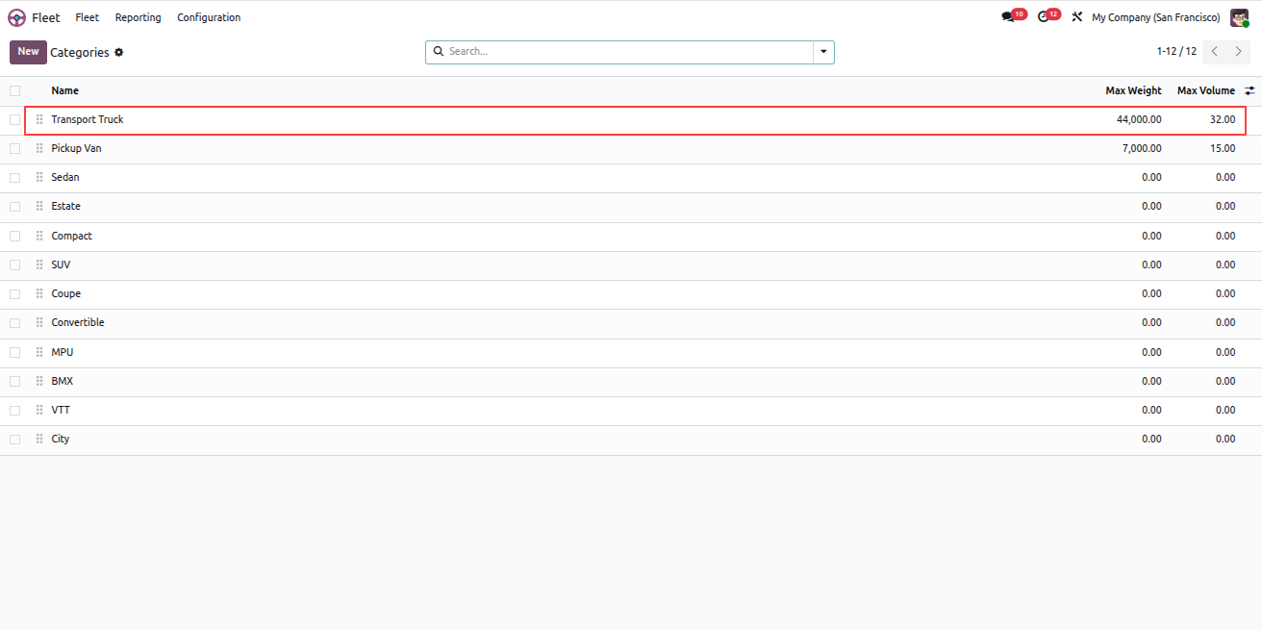Click the 44,000.00 max weight cell
This screenshot has width=1262, height=630.
point(1139,119)
